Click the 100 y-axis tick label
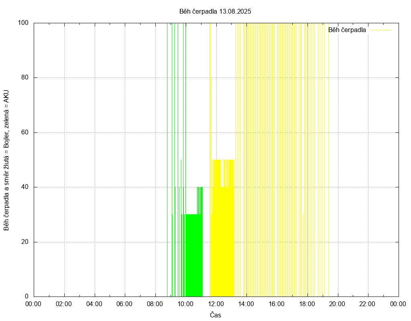Image resolution: width=411 pixels, height=321 pixels. pyautogui.click(x=23, y=23)
